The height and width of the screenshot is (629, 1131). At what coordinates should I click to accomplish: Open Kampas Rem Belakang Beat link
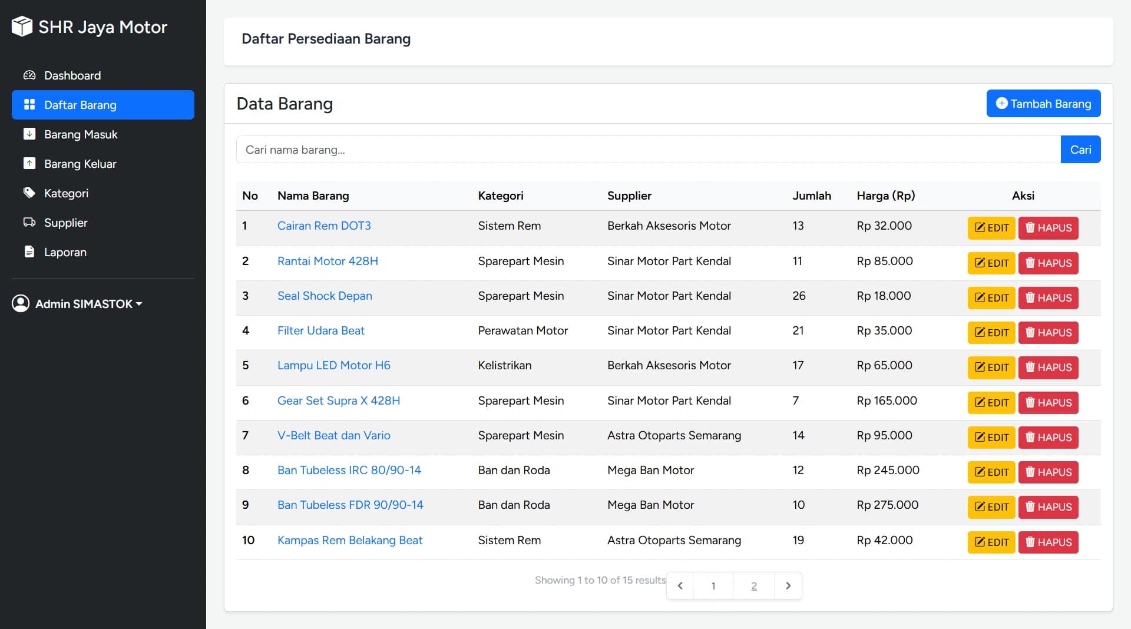point(350,540)
